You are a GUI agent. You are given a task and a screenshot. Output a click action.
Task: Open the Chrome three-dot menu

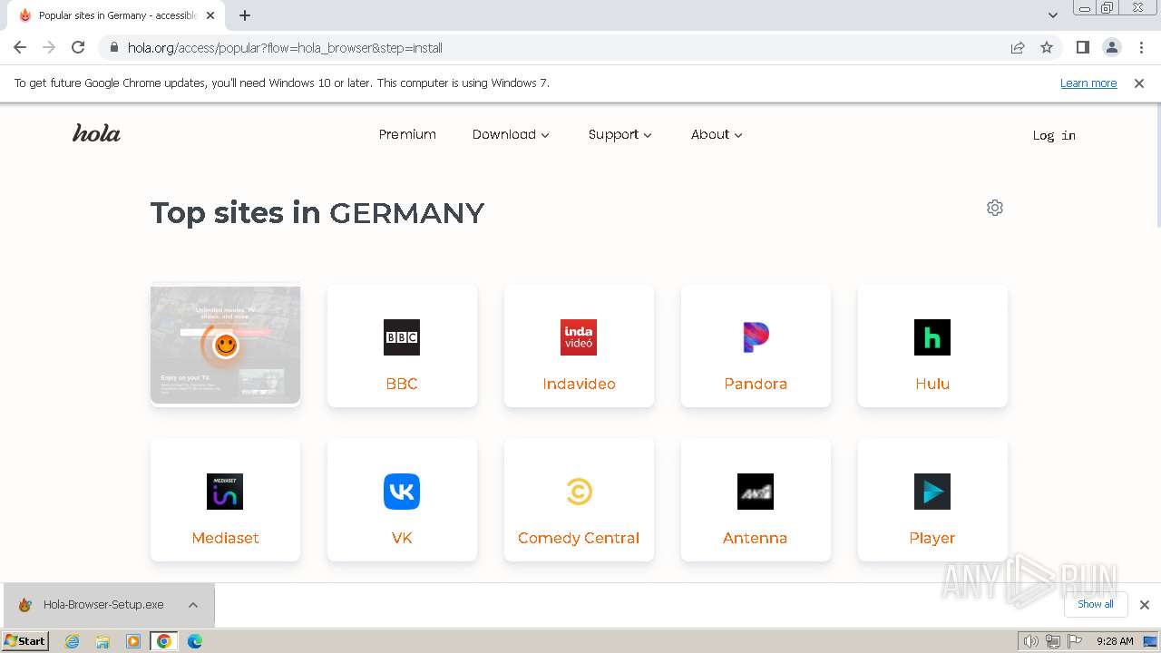(1141, 47)
